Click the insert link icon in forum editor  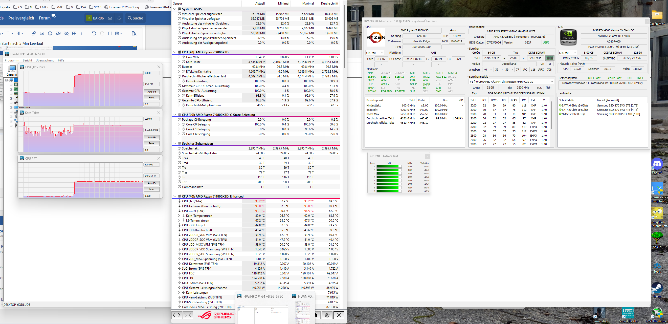pyautogui.click(x=34, y=33)
